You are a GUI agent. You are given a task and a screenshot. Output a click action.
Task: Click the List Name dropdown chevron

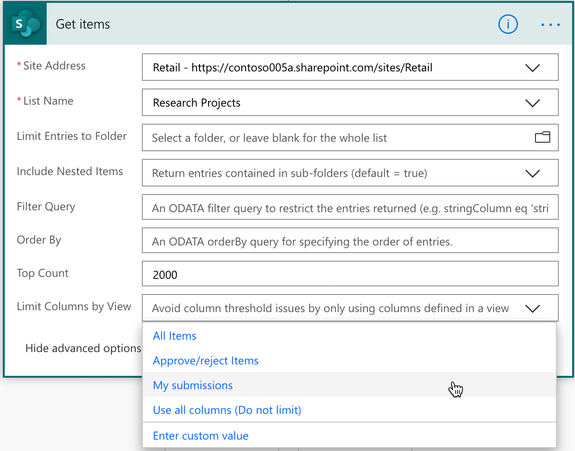tap(533, 102)
